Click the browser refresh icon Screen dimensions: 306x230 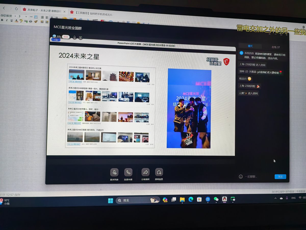[x=16, y=8]
